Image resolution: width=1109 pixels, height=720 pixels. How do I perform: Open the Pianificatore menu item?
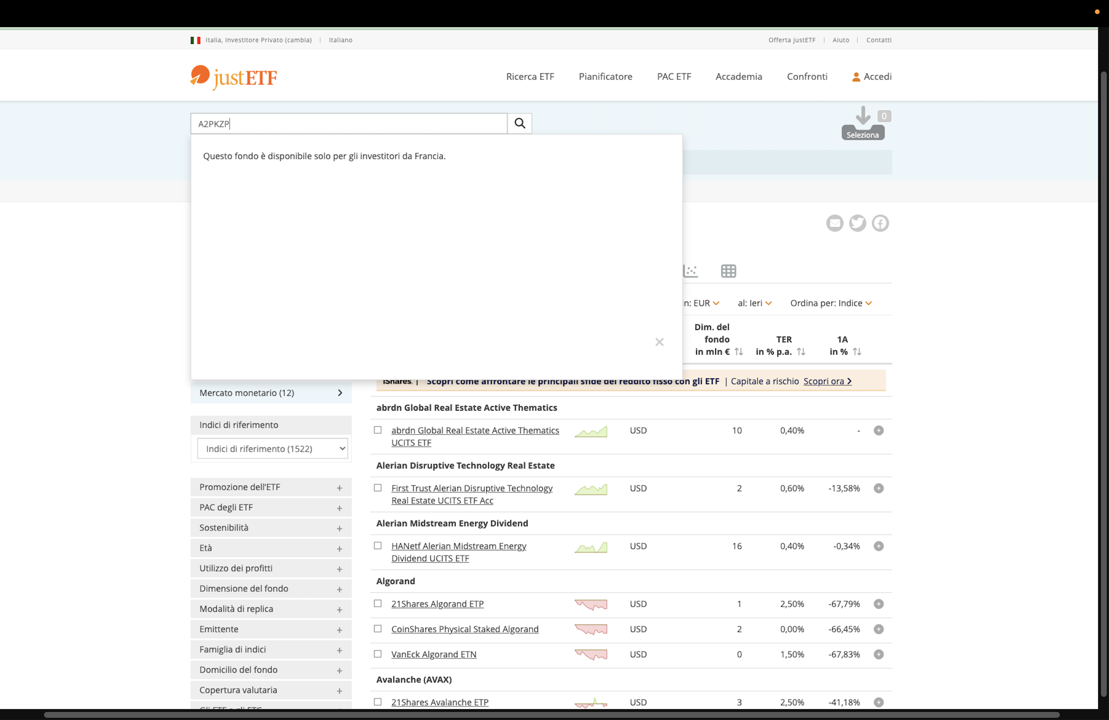(605, 76)
